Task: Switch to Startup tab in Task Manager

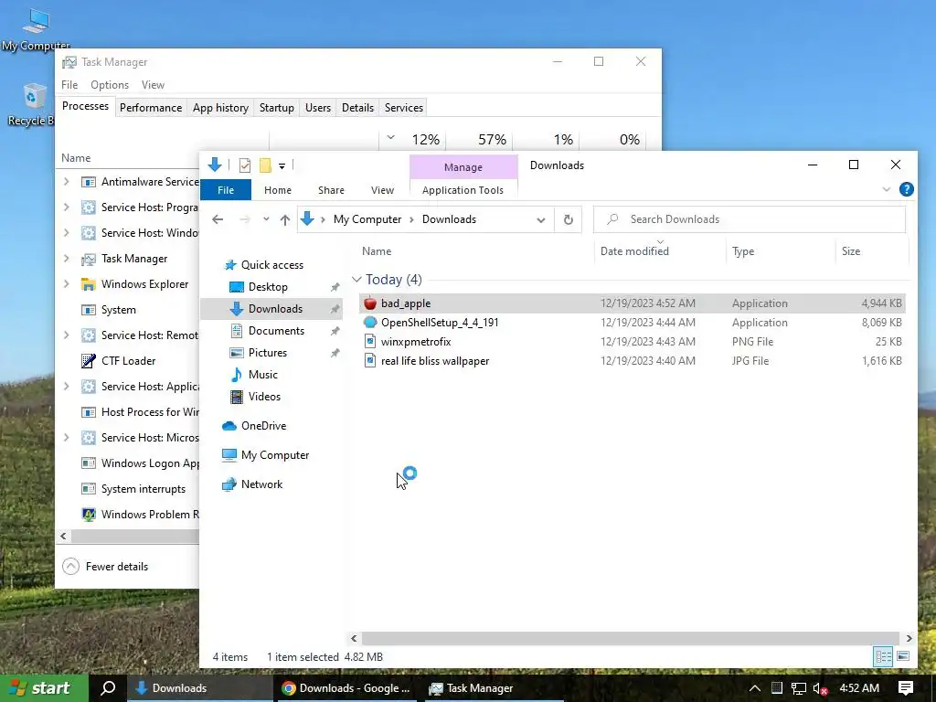Action: [276, 108]
